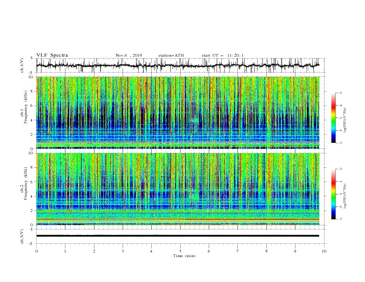The image size is (365, 282).
Task: Click the ch.1 voltage waveform trace
Action: (178, 65)
